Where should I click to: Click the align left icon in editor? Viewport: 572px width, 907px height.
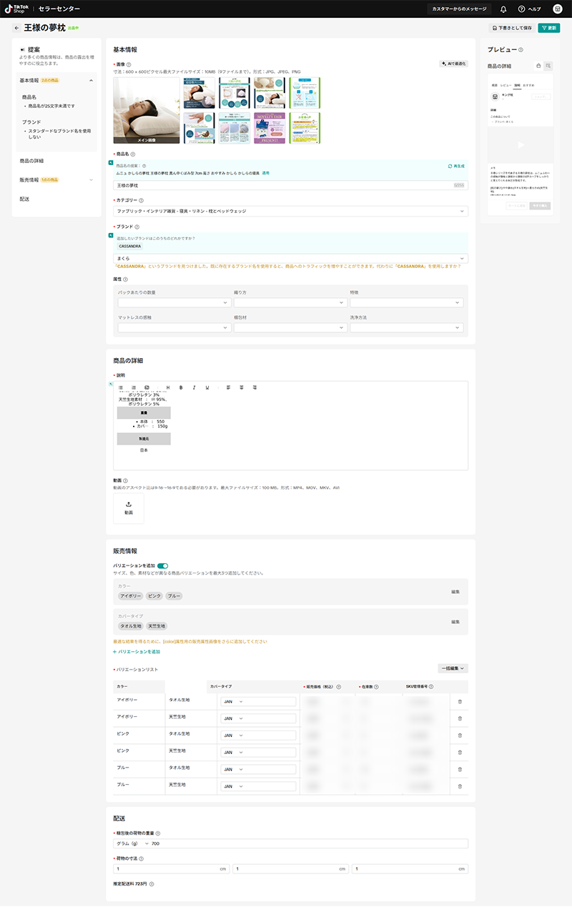(229, 387)
